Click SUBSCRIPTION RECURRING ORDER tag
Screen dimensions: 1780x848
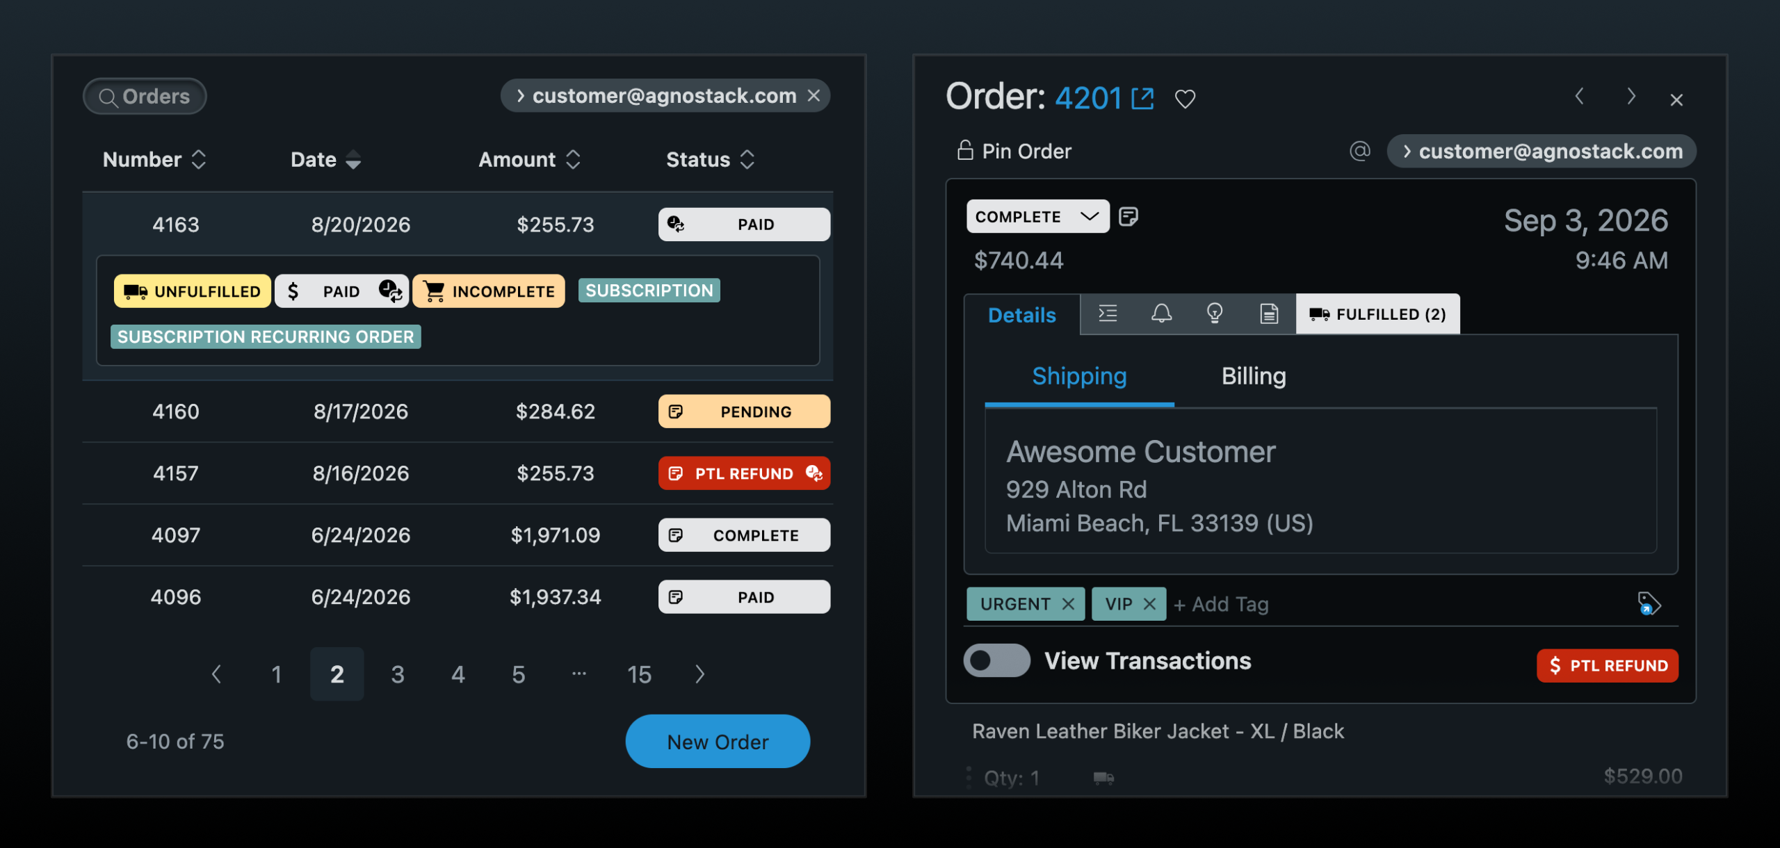pyautogui.click(x=266, y=336)
